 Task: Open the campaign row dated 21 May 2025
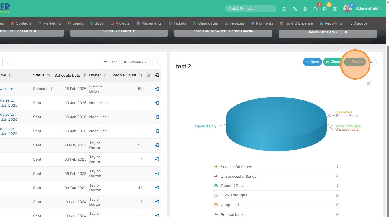coord(157,145)
